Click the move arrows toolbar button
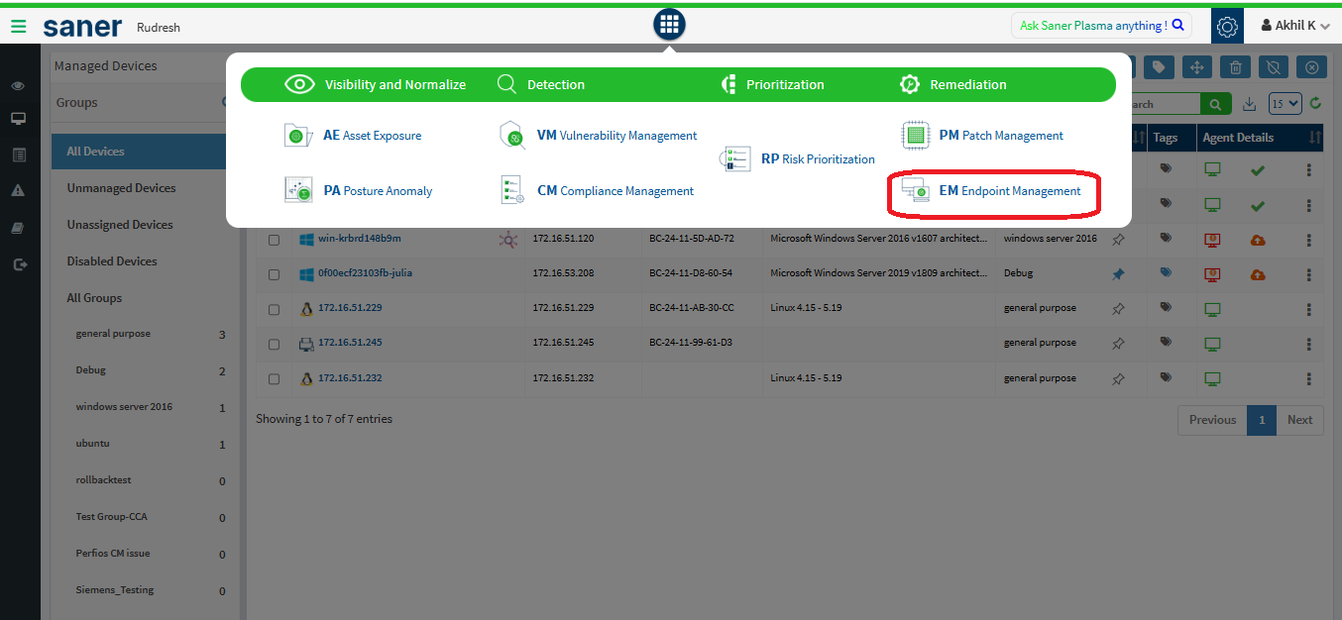 (x=1197, y=66)
